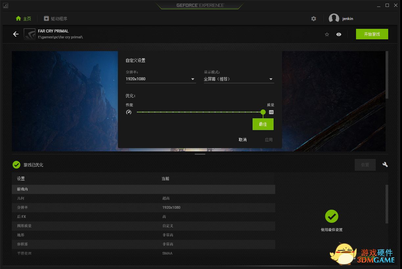Viewport: 402px width, 269px height.
Task: Click the Far Cry Primal game thumbnail icon
Action: coord(30,34)
